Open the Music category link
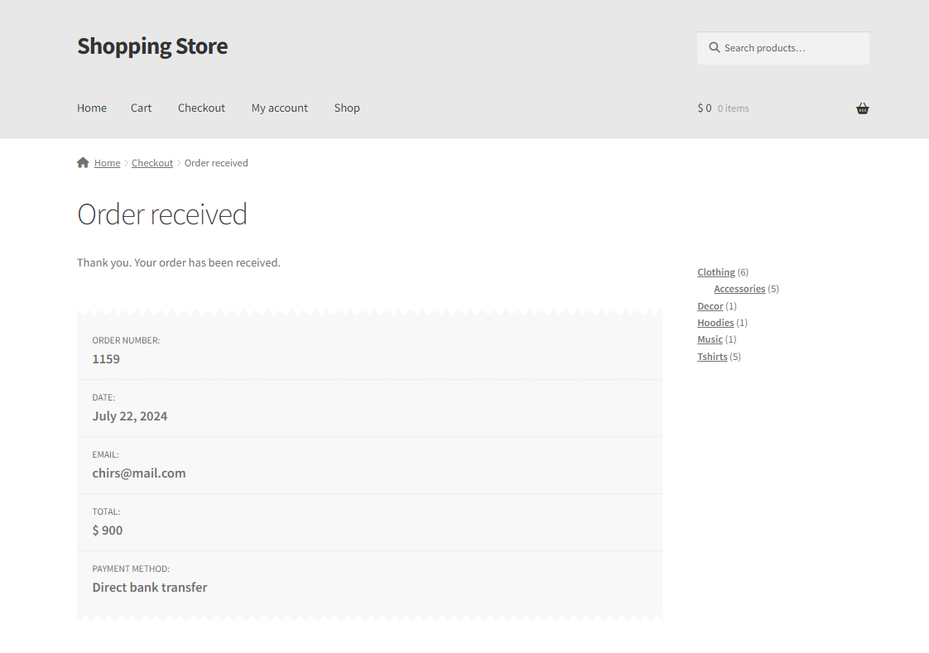This screenshot has width=929, height=653. tap(710, 339)
